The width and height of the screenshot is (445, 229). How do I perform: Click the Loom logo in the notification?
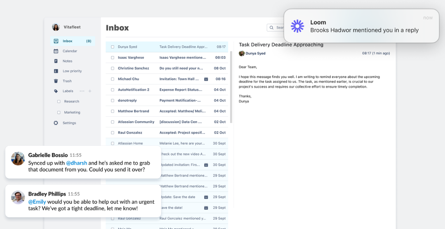[297, 26]
